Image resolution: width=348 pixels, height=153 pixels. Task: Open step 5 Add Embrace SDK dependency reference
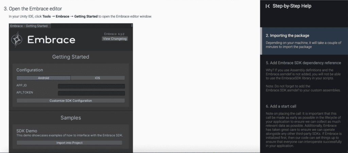click(x=303, y=63)
